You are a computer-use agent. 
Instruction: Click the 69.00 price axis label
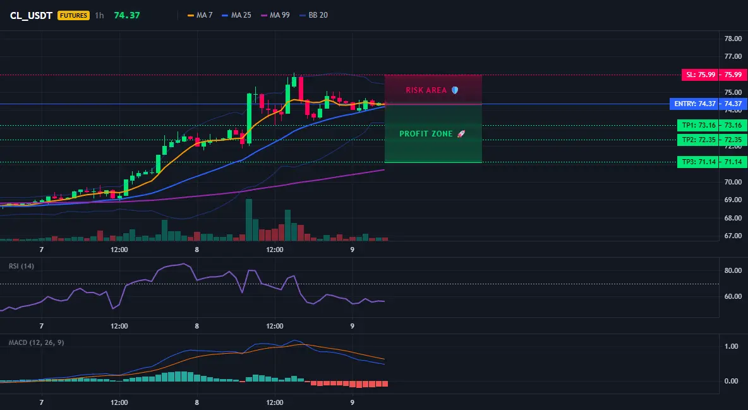pos(733,200)
